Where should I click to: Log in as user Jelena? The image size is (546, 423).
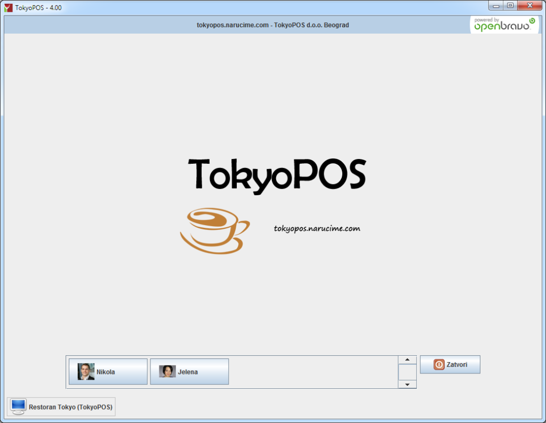(x=189, y=371)
